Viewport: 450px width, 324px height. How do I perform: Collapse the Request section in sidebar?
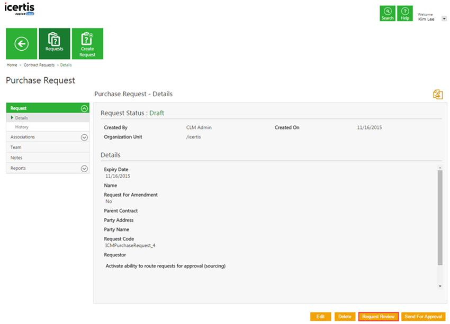84,108
